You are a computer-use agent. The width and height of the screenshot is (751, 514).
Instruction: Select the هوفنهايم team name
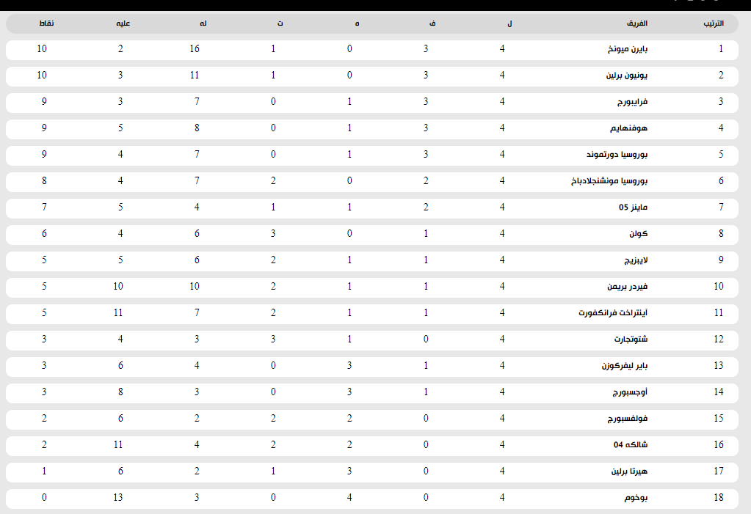[x=629, y=128]
